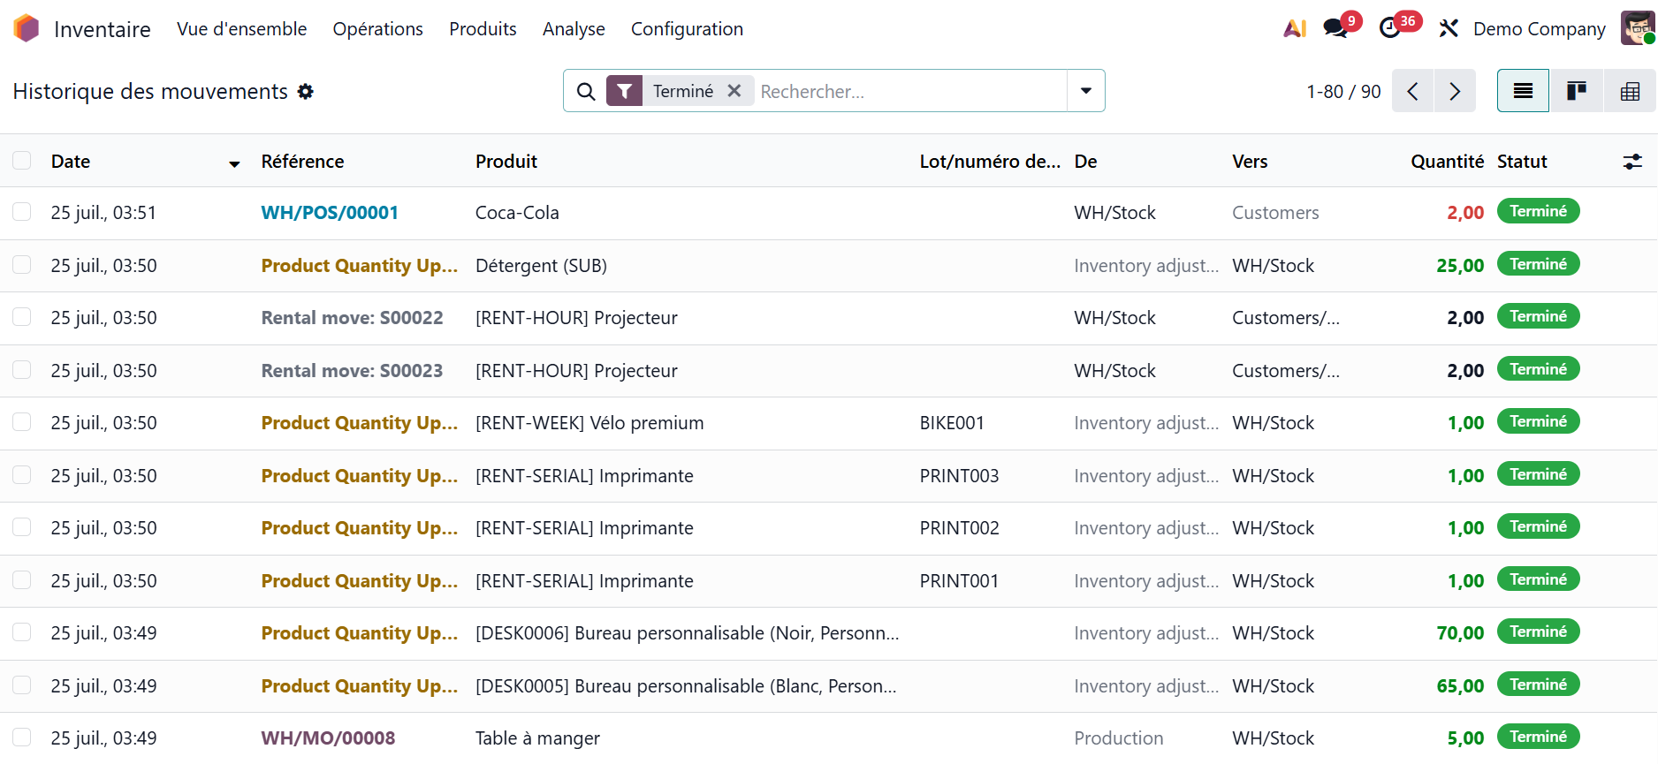Open Product Quantity Up... for Détergent (SUB)
Screen dimensions: 1658x764
click(x=359, y=266)
